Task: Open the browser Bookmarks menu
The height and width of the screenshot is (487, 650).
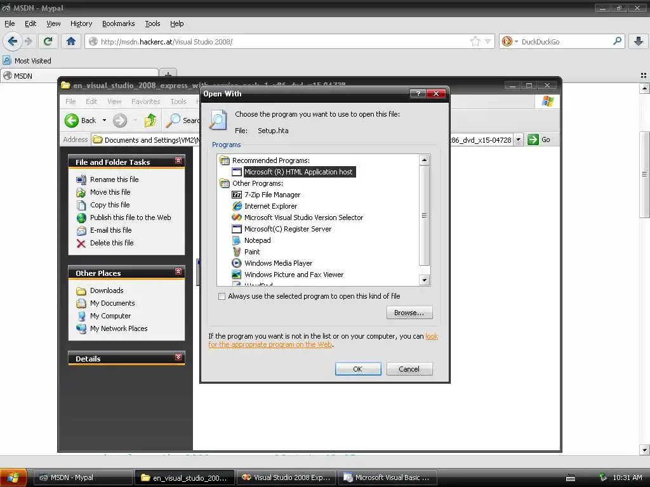Action: 118,23
